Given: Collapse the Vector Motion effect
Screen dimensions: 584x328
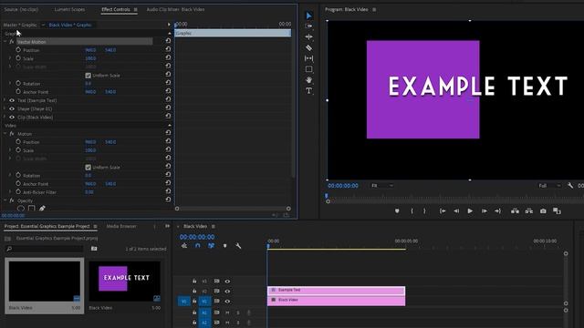Looking at the screenshot, I should (5, 42).
